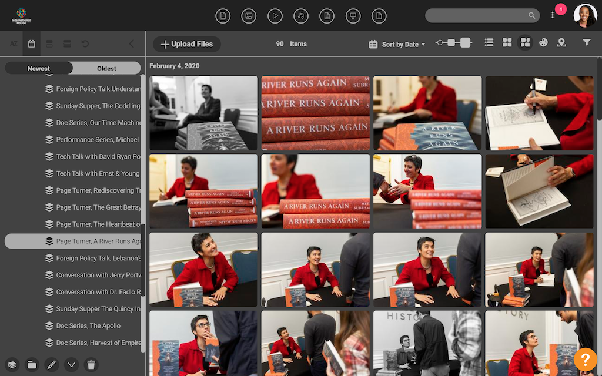Create new folder at sidebar bottom
Image resolution: width=602 pixels, height=376 pixels.
[x=32, y=364]
